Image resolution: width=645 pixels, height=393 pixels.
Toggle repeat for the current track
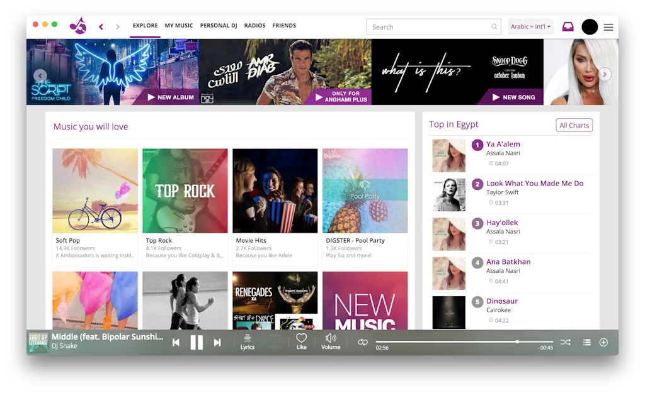coord(362,342)
